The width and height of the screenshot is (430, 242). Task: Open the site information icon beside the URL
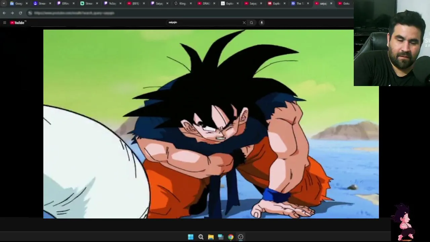pos(30,13)
